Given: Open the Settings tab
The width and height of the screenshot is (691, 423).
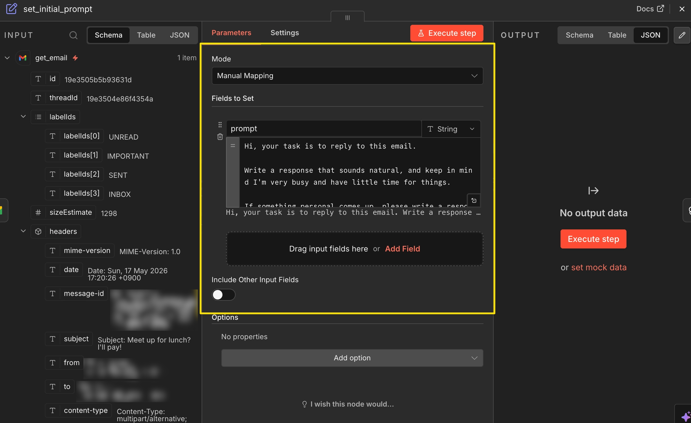Looking at the screenshot, I should click(x=285, y=33).
